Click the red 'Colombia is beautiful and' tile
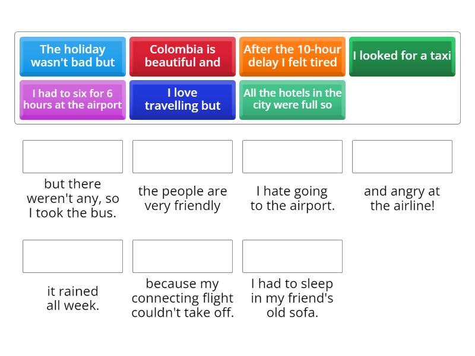 (182, 56)
